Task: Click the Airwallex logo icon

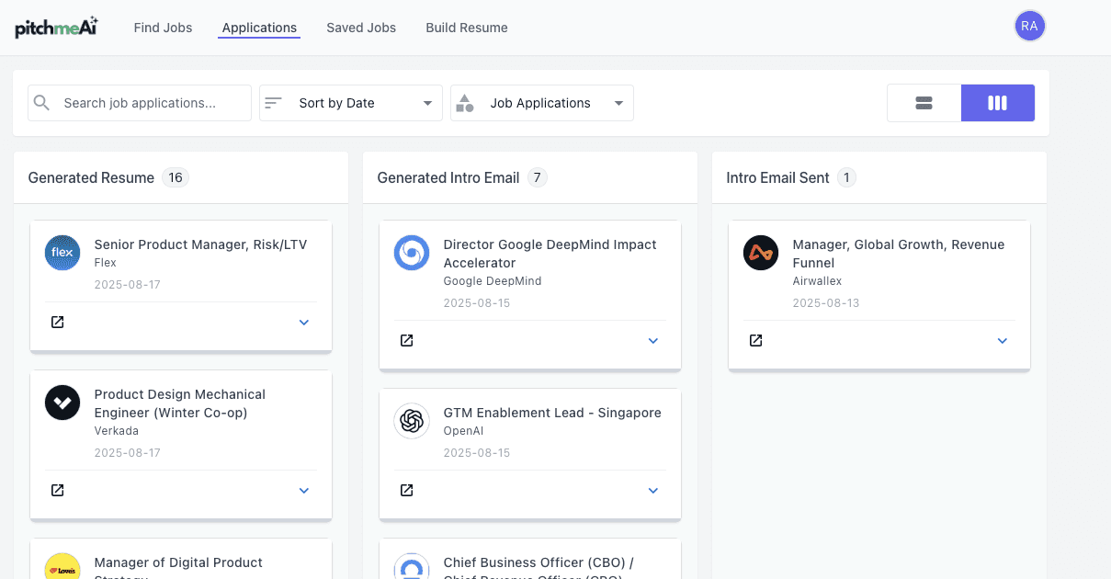Action: (760, 253)
